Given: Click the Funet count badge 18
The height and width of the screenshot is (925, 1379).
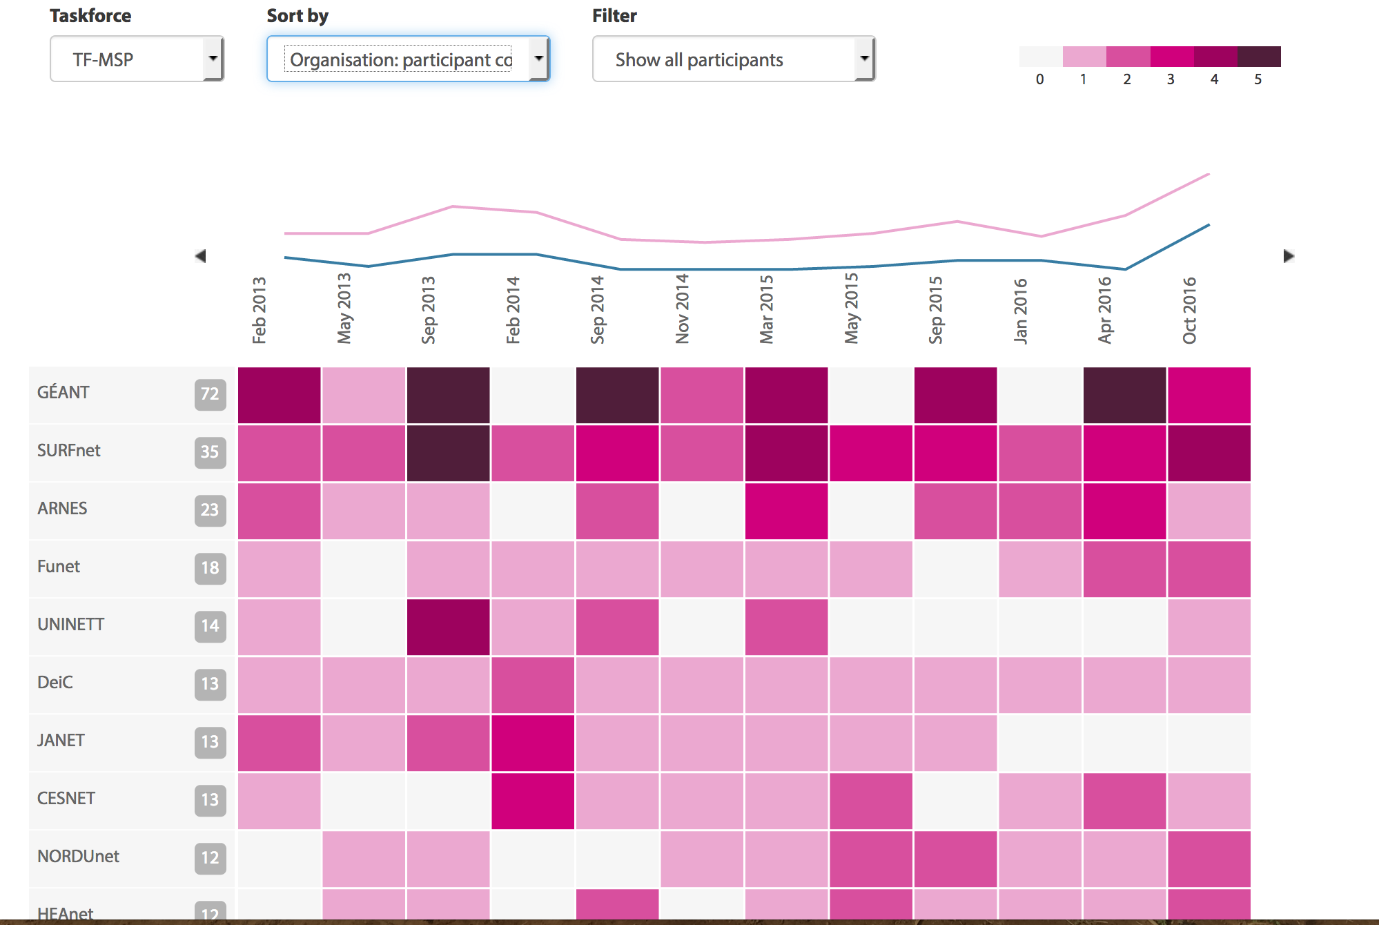Looking at the screenshot, I should 210,568.
